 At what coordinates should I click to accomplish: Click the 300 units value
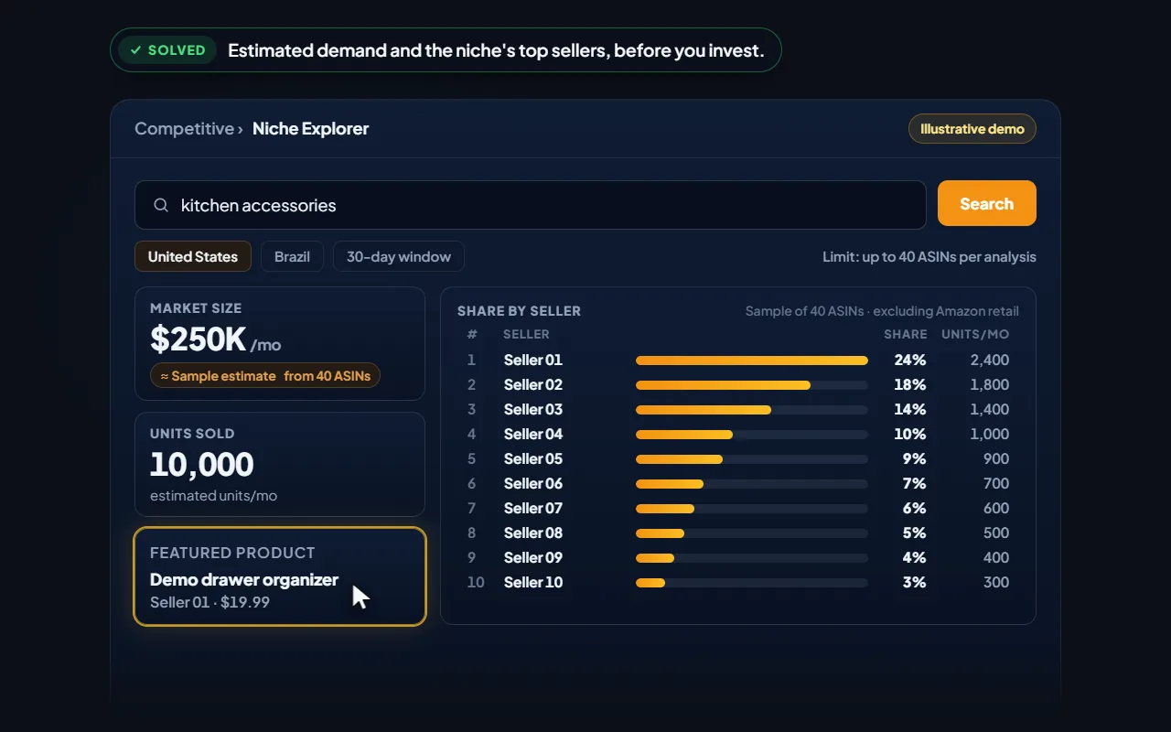(996, 582)
